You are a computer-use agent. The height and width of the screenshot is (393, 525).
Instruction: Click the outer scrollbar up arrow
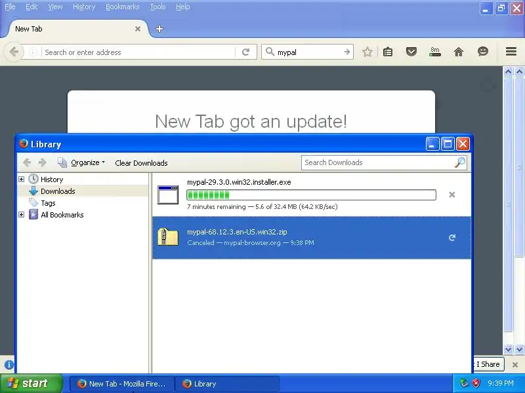point(519,71)
